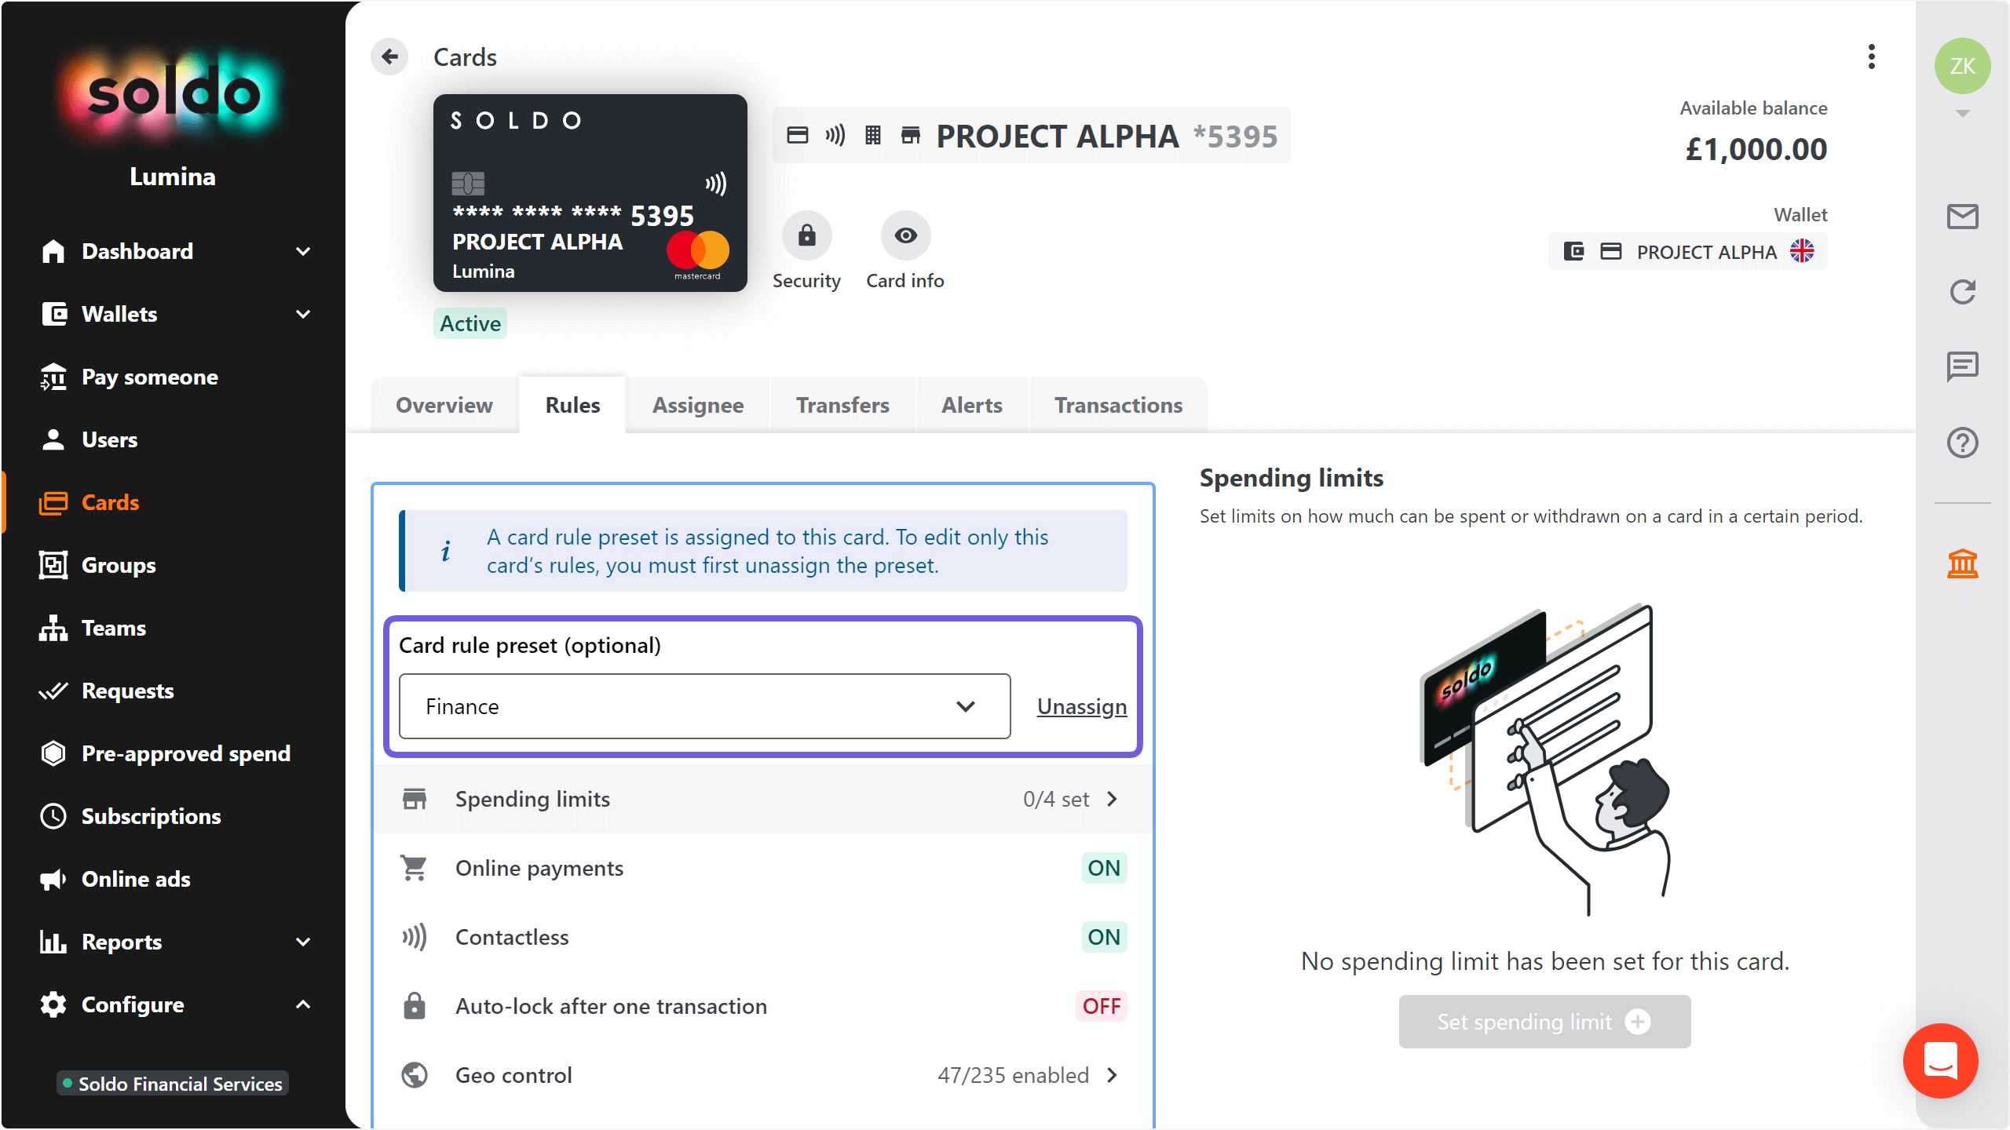Toggle Auto-lock after one transaction OFF status
Viewport: 2010px width, 1130px height.
click(x=1102, y=1006)
